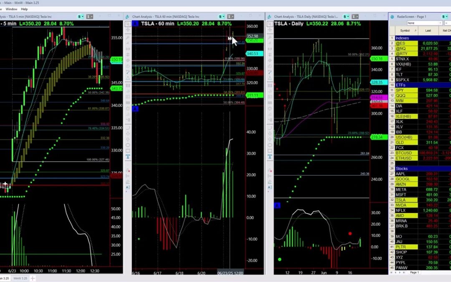Select the @ES symbol in RadarScreen

(x=406, y=43)
